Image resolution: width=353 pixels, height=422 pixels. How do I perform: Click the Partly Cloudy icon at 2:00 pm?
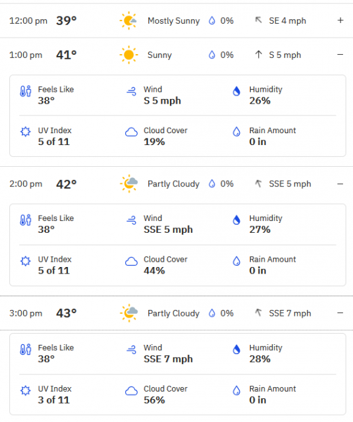(x=129, y=184)
